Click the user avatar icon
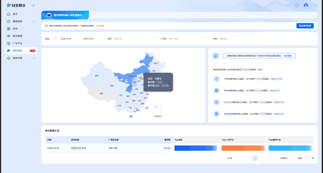 coord(306,5)
